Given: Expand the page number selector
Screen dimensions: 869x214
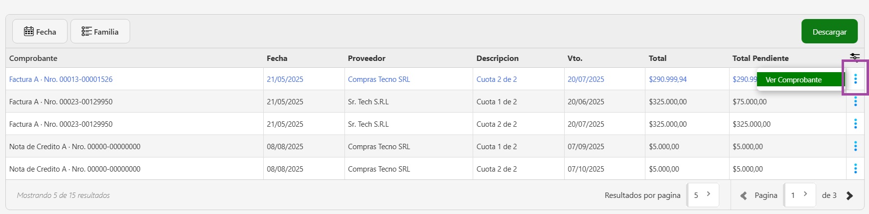Looking at the screenshot, I should pos(800,195).
